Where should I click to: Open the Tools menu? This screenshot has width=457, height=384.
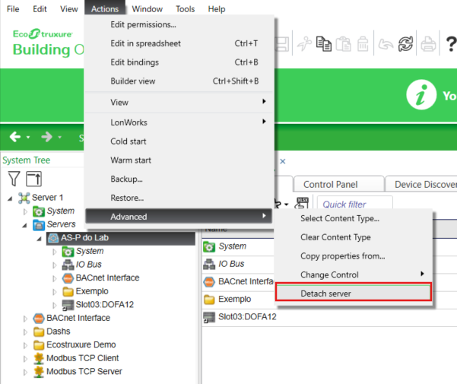tap(185, 9)
